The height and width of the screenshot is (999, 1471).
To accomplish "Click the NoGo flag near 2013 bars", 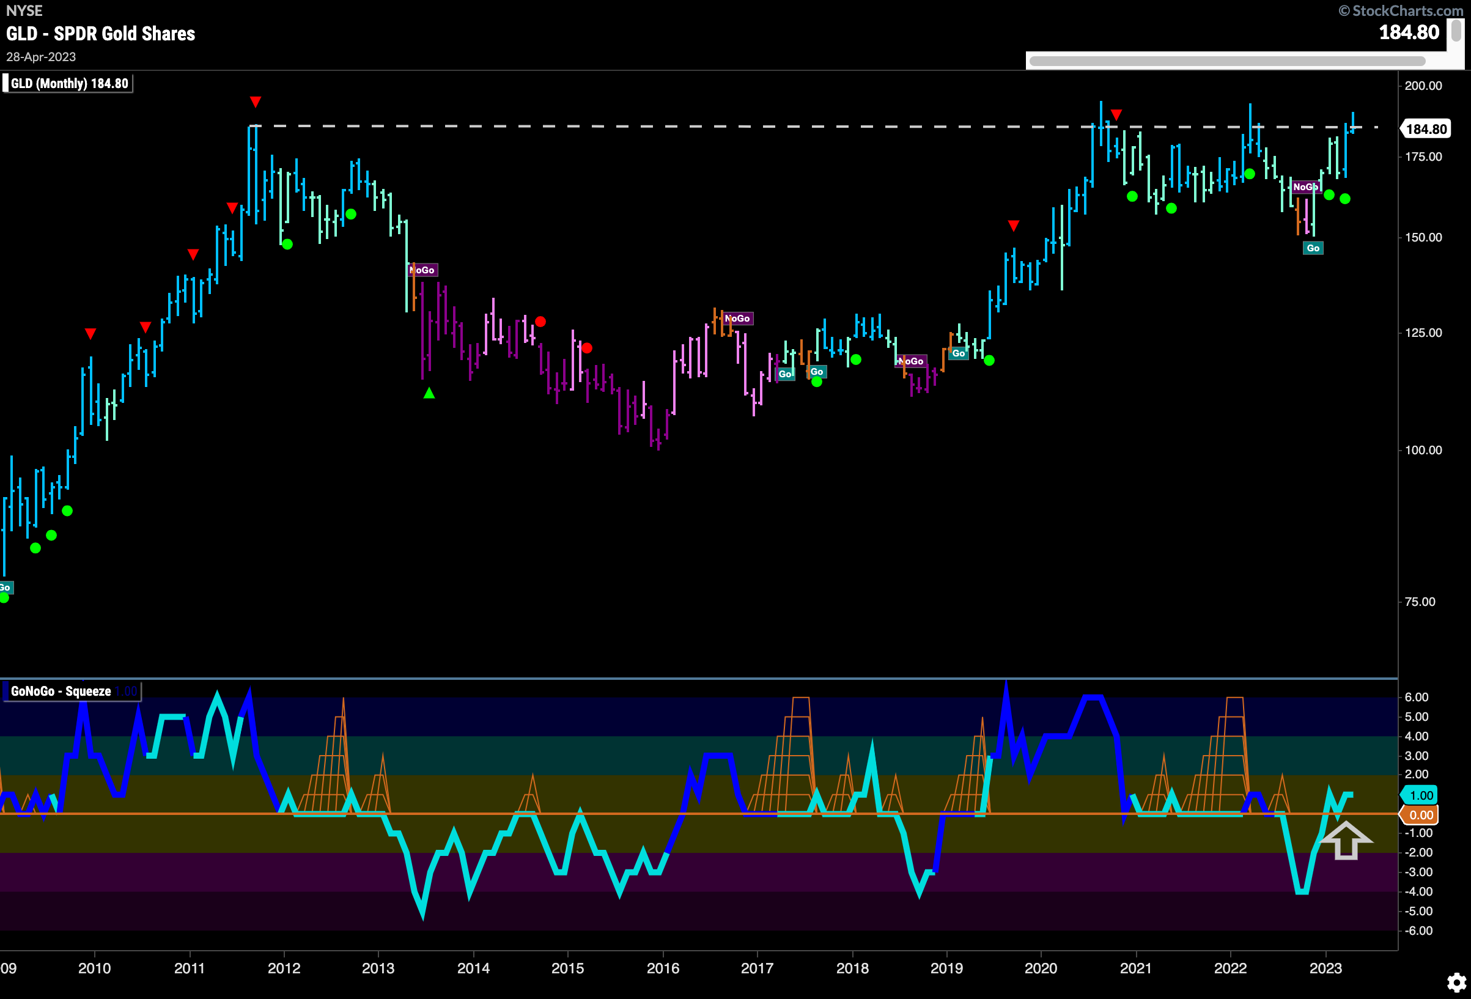I will [x=424, y=270].
